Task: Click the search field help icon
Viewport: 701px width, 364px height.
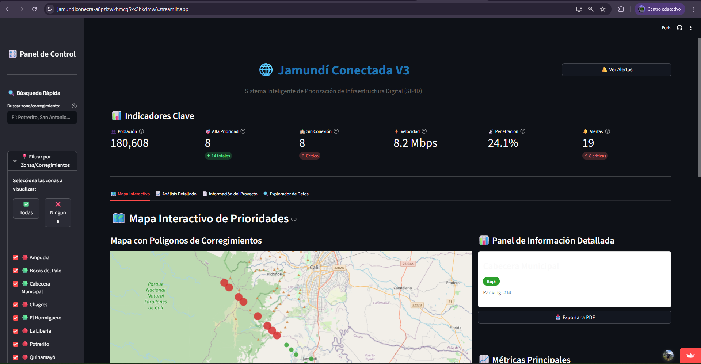Action: click(74, 106)
